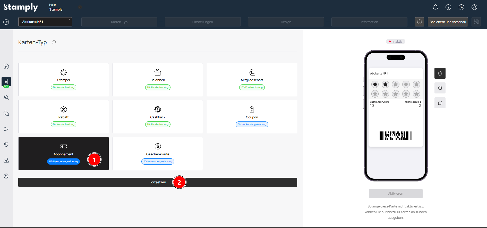Select the Cashback card type
This screenshot has width=487, height=228.
coord(158,117)
